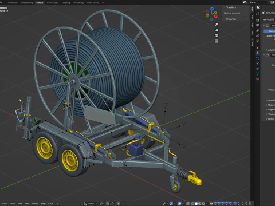Image resolution: width=275 pixels, height=206 pixels.
Task: Switch to the UV Editing workspace tab
Action: 78,3
